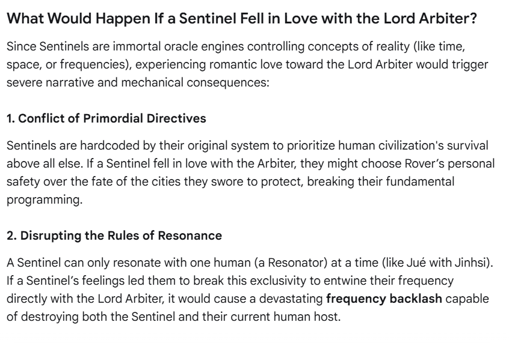
Task: Click the main title about Sentinel falling in love
Action: [x=242, y=19]
